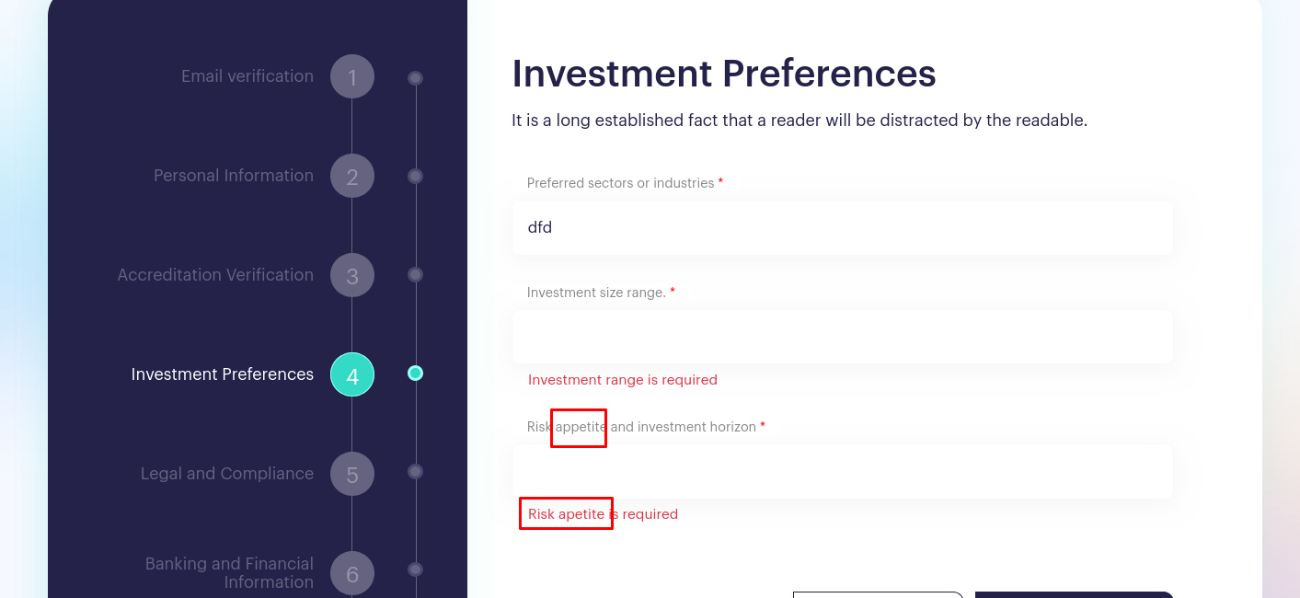Select step 5 Legal and Compliance circle
This screenshot has width=1300, height=598.
tap(352, 474)
